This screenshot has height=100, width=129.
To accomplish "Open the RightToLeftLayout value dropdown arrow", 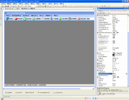I will pos(126,74).
